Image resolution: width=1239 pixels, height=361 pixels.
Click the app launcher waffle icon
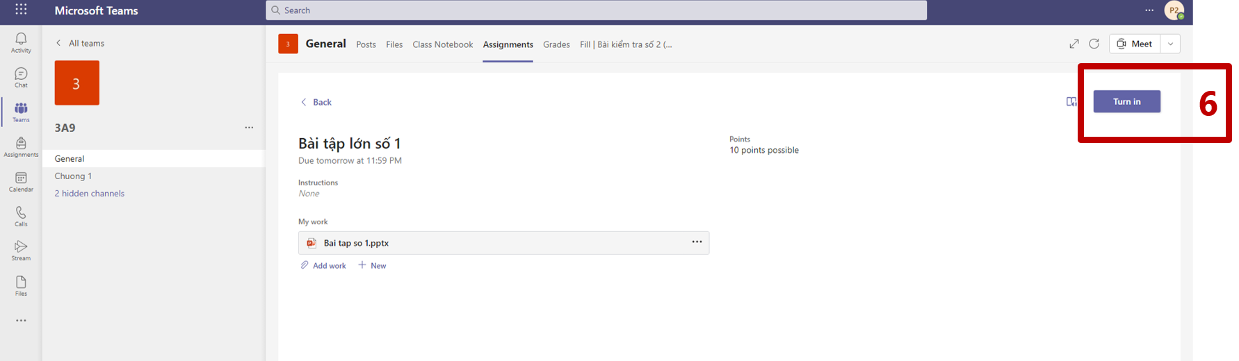point(21,10)
